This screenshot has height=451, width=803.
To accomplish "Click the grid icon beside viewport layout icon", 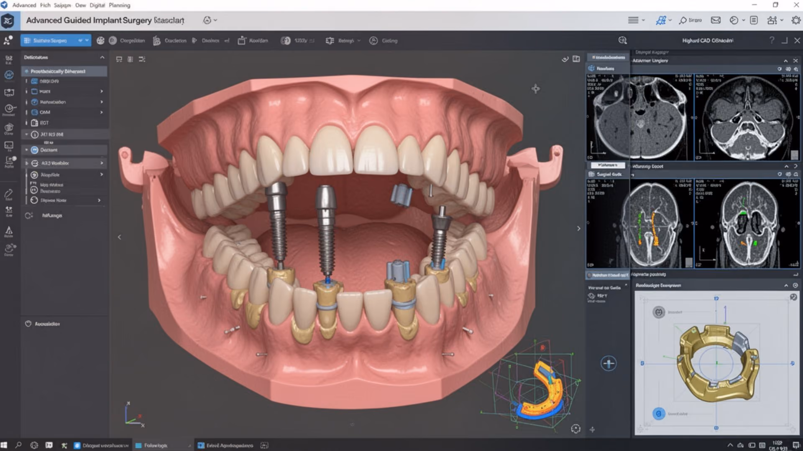I will coord(130,59).
